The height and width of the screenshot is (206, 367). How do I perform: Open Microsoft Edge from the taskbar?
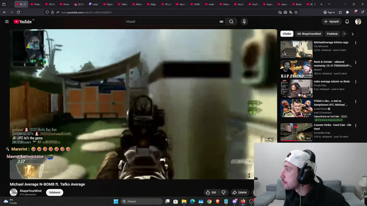pyautogui.click(x=192, y=201)
